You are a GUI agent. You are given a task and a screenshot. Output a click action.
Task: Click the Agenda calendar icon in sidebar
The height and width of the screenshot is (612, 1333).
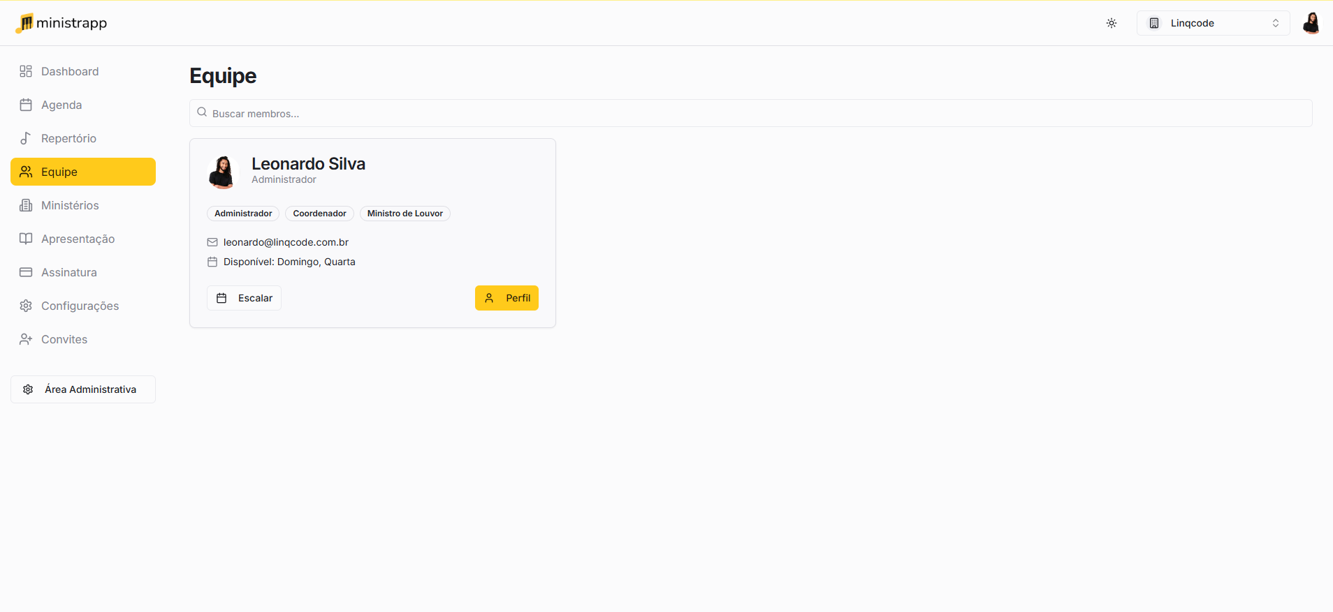(26, 105)
